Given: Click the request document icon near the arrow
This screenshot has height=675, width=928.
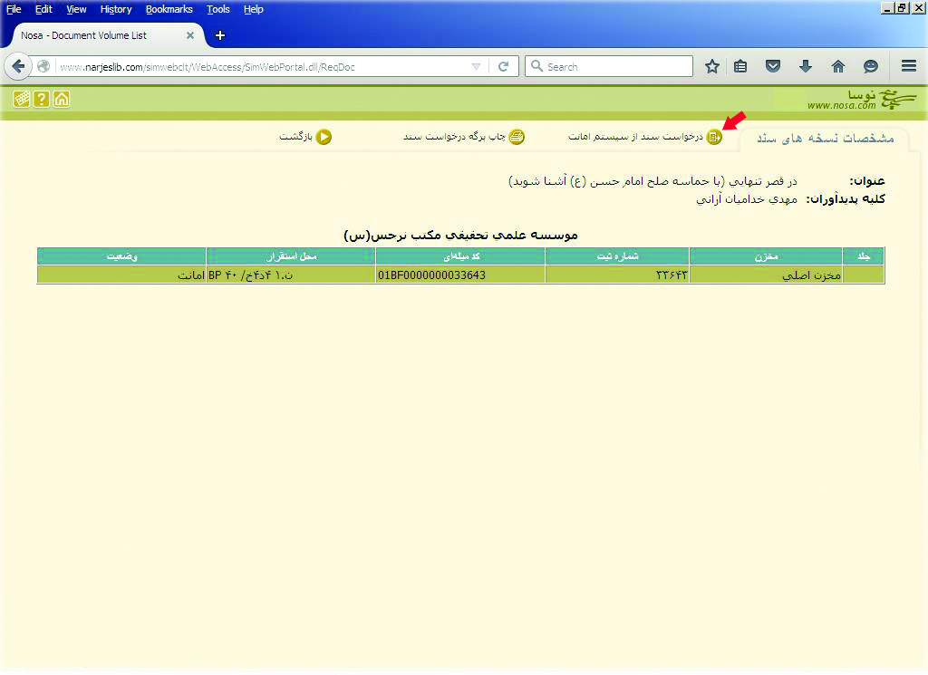Looking at the screenshot, I should (x=714, y=137).
